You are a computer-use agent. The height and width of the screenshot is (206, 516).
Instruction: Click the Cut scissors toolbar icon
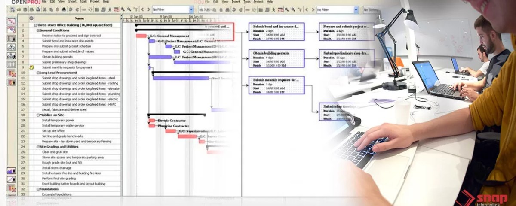(x=45, y=9)
